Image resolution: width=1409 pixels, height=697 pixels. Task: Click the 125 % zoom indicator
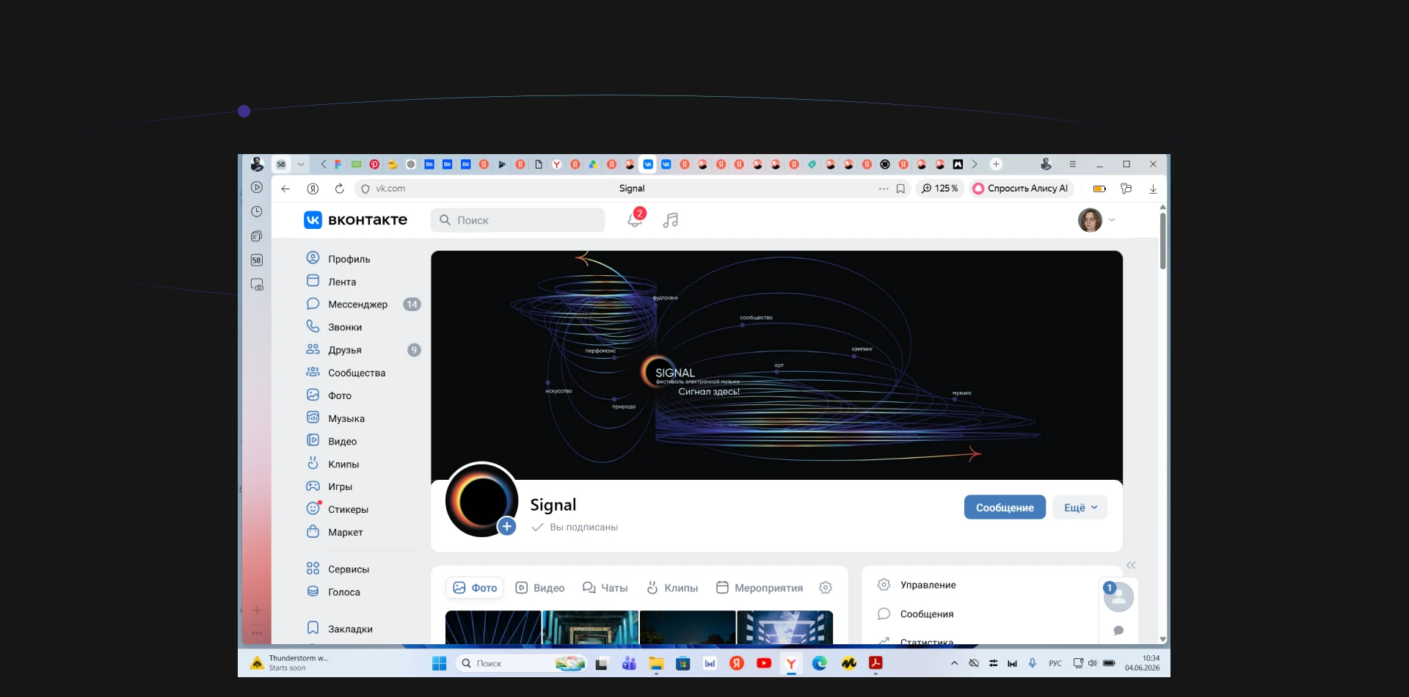click(x=940, y=189)
